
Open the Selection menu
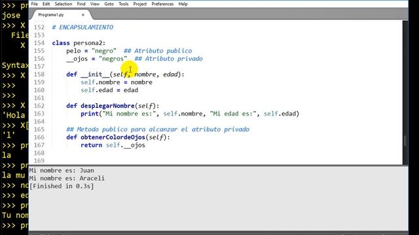(64, 4)
